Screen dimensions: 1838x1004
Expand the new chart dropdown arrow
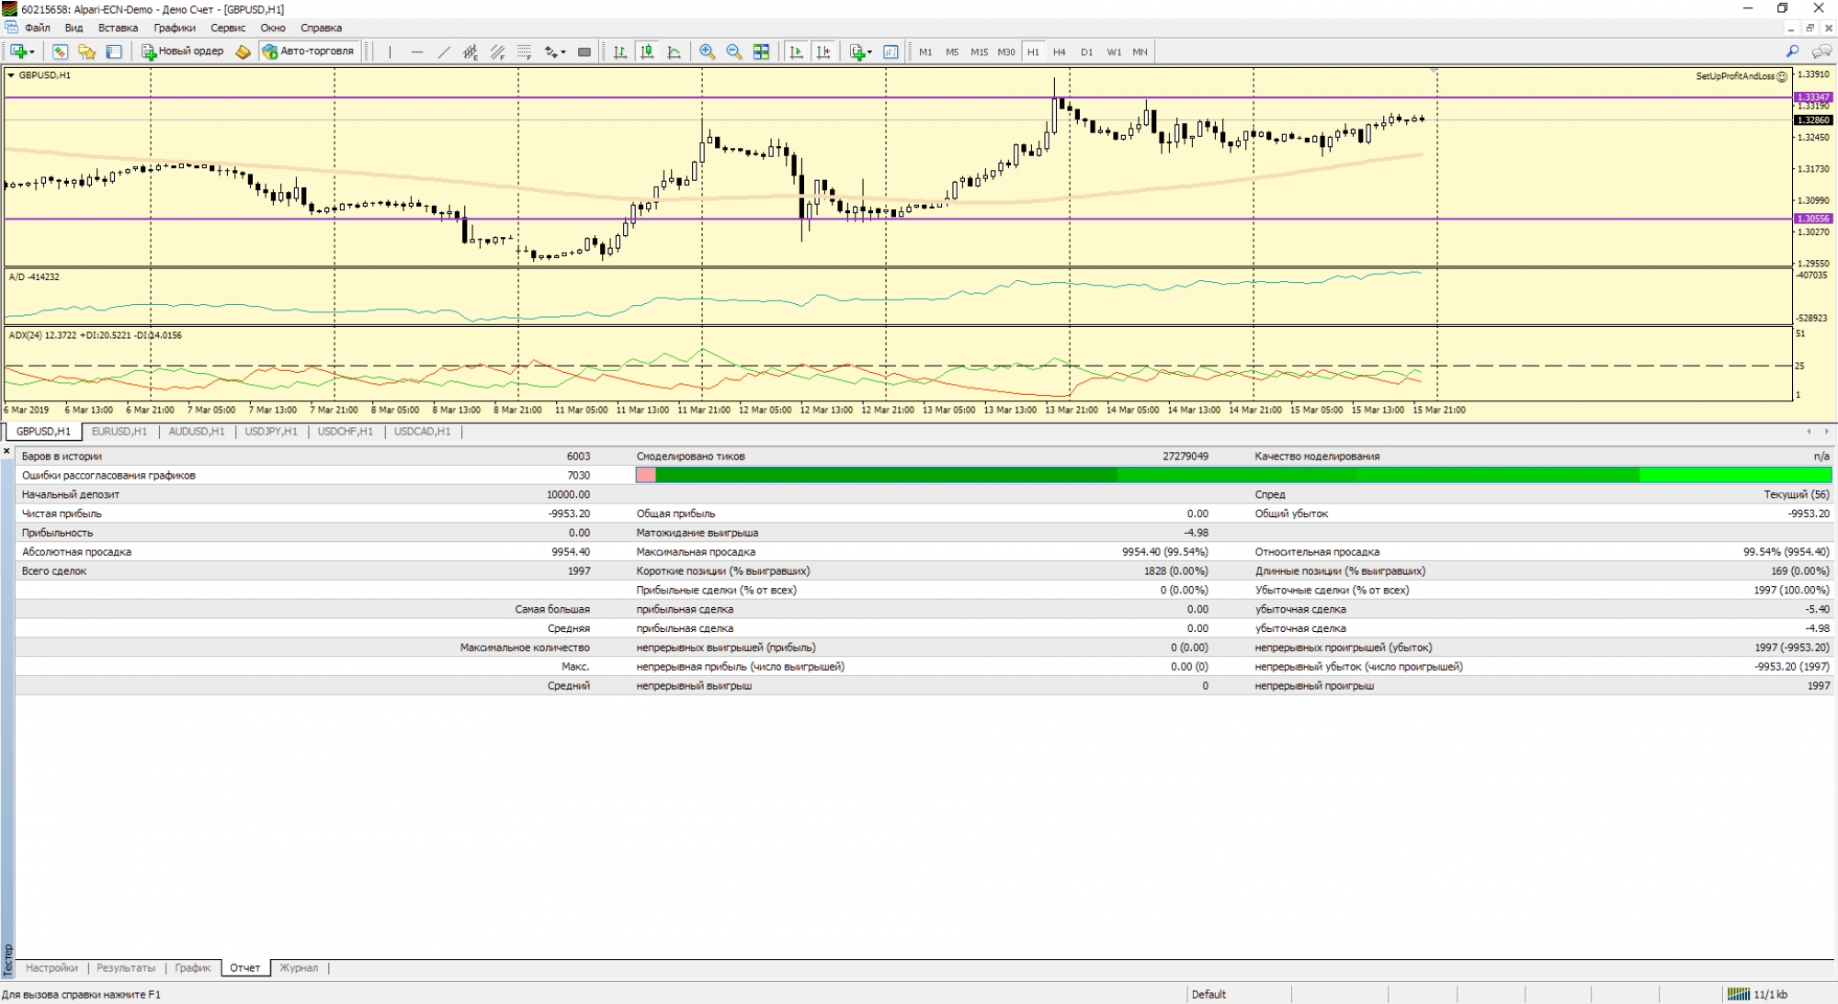click(32, 52)
